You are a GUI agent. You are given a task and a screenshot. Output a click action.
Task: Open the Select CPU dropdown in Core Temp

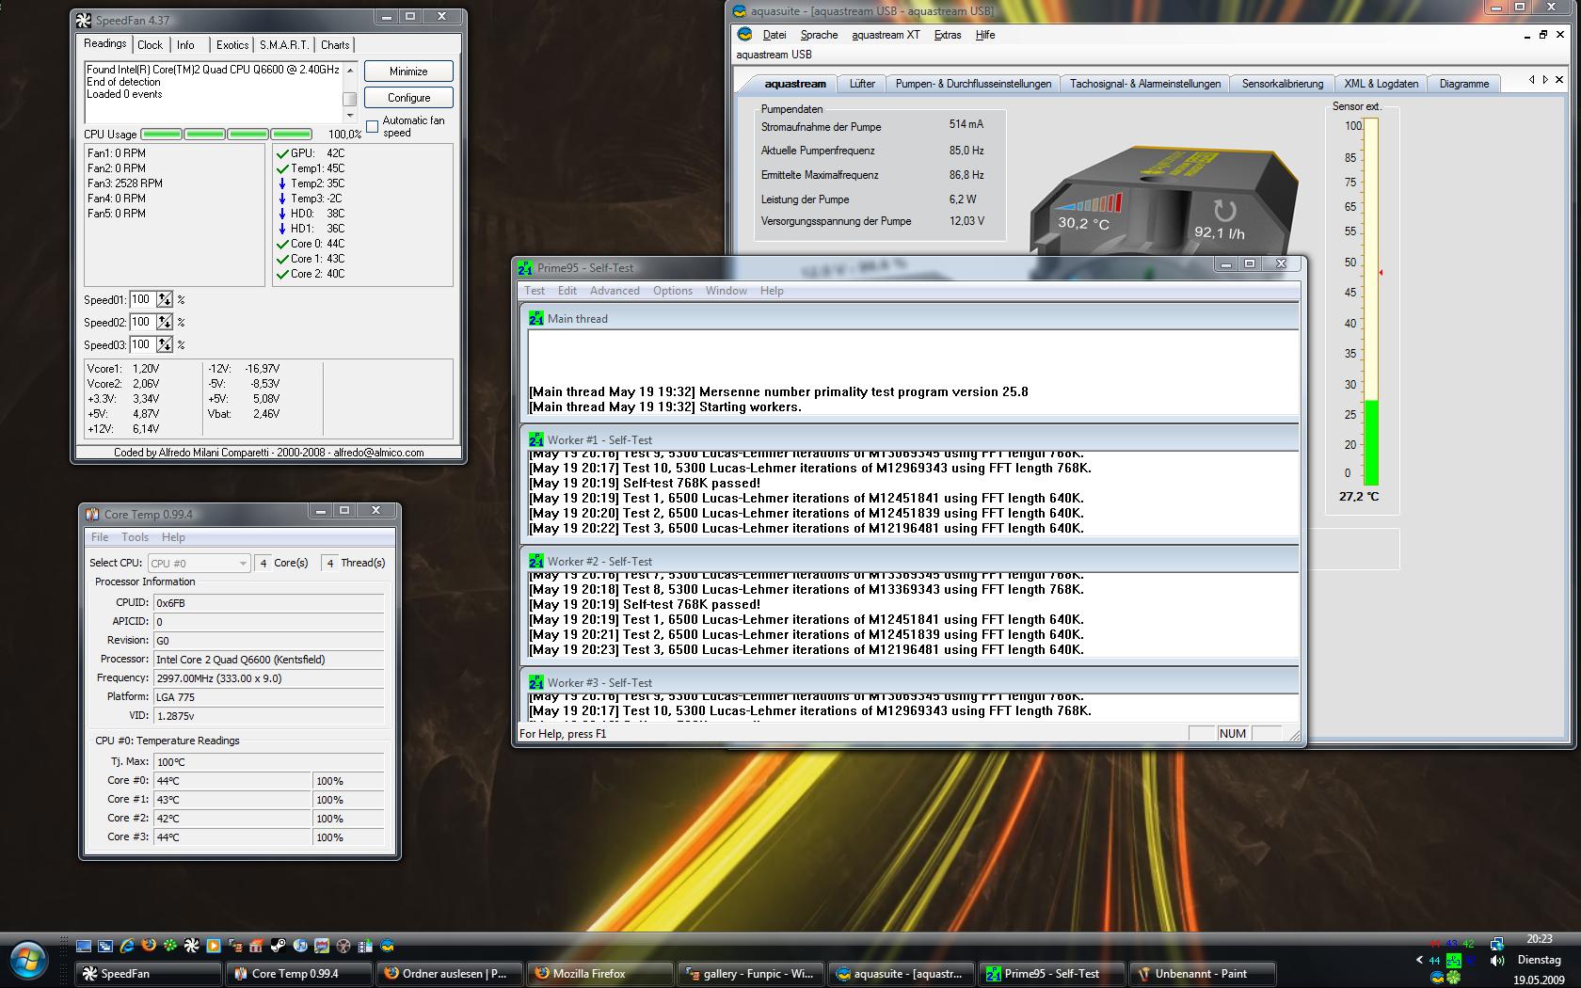coord(199,563)
